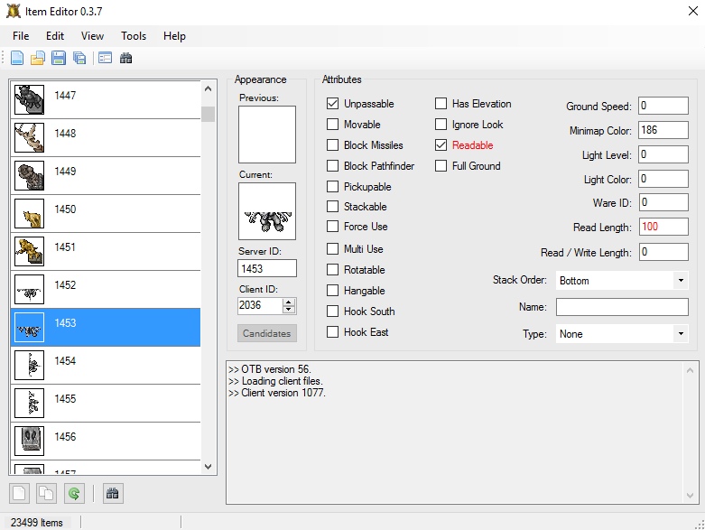Check the Full Ground checkbox

[x=441, y=165]
